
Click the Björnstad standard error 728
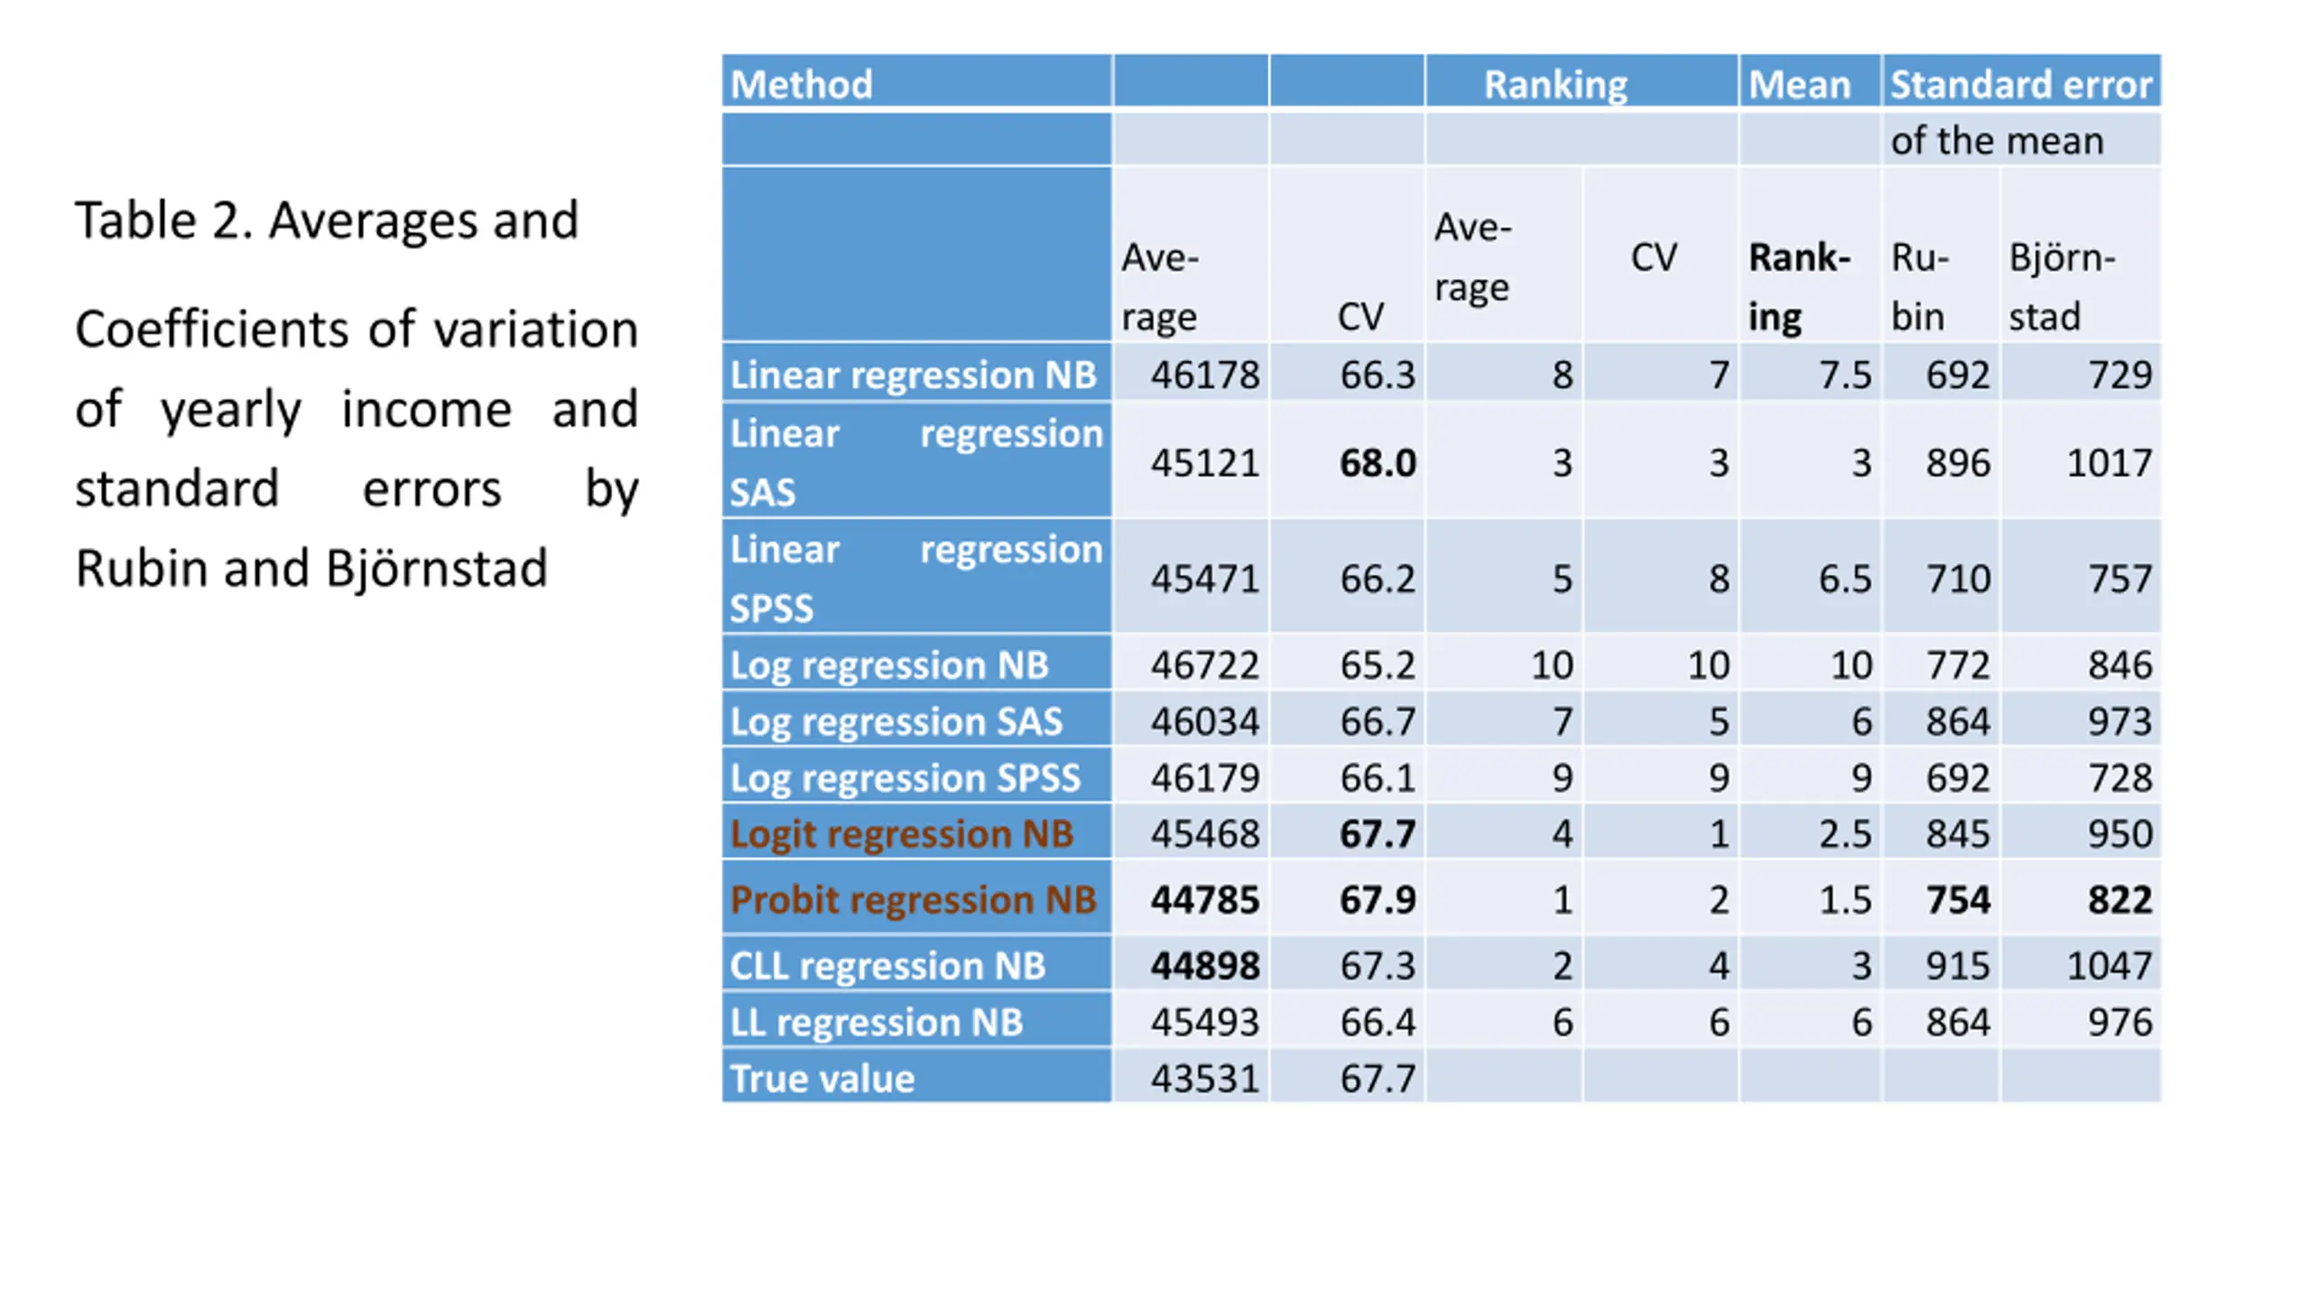[x=2121, y=776]
